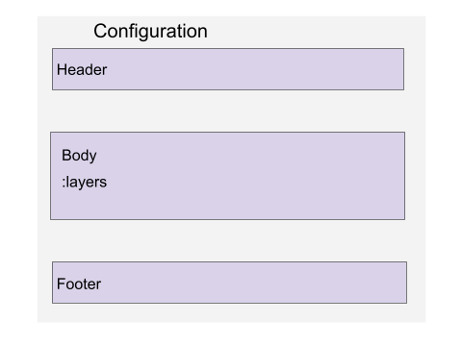
Task: Click gray area left of Configuration title
Action: pos(65,32)
